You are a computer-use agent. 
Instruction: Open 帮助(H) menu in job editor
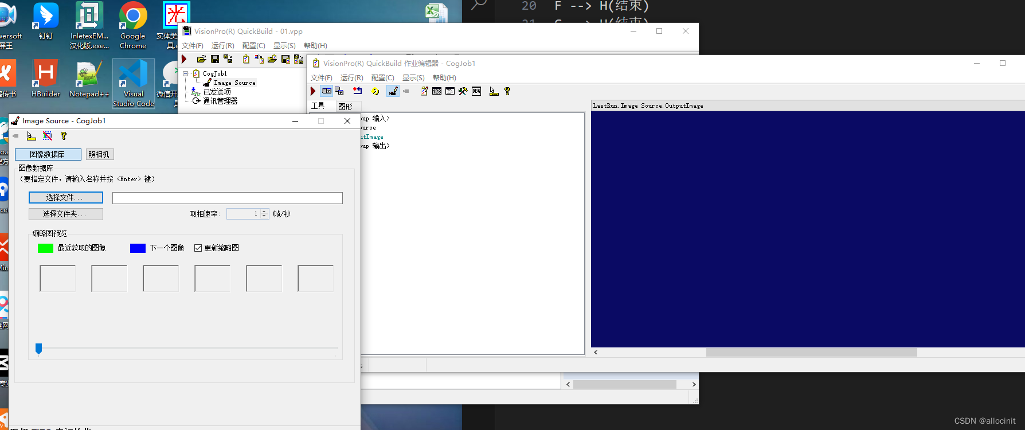click(444, 78)
